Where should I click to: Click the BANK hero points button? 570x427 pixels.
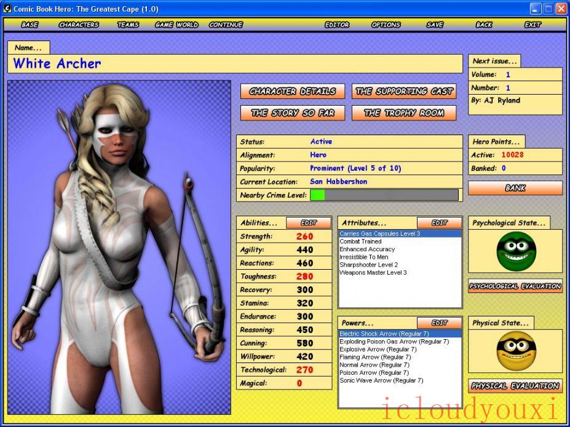(515, 188)
